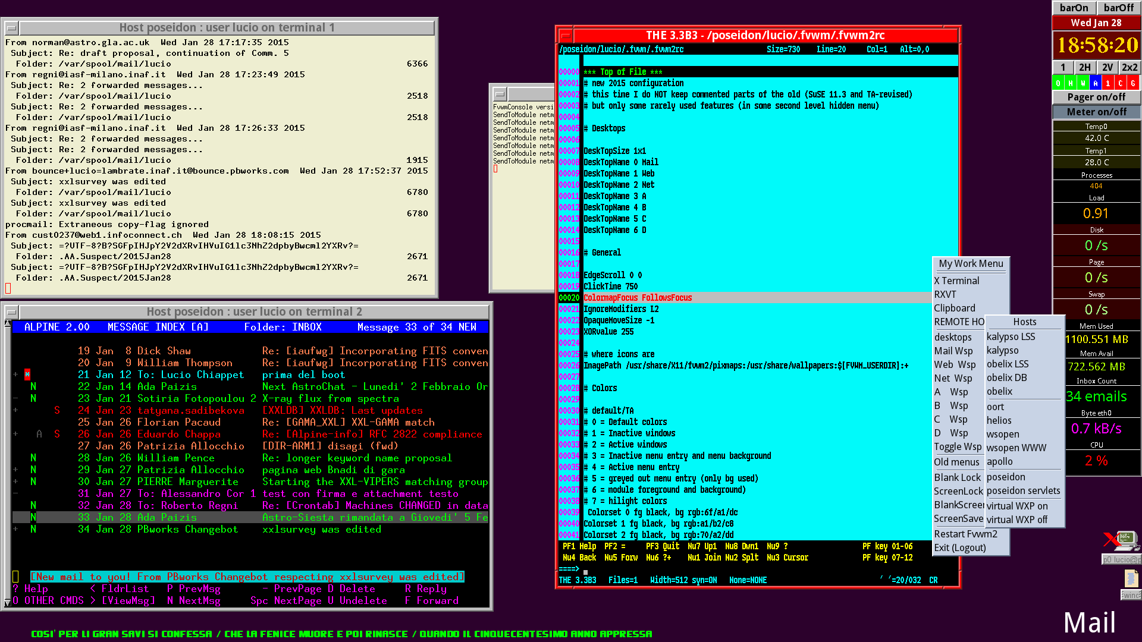Click the green O button in the panel
Image resolution: width=1142 pixels, height=642 pixels.
pyautogui.click(x=1058, y=84)
